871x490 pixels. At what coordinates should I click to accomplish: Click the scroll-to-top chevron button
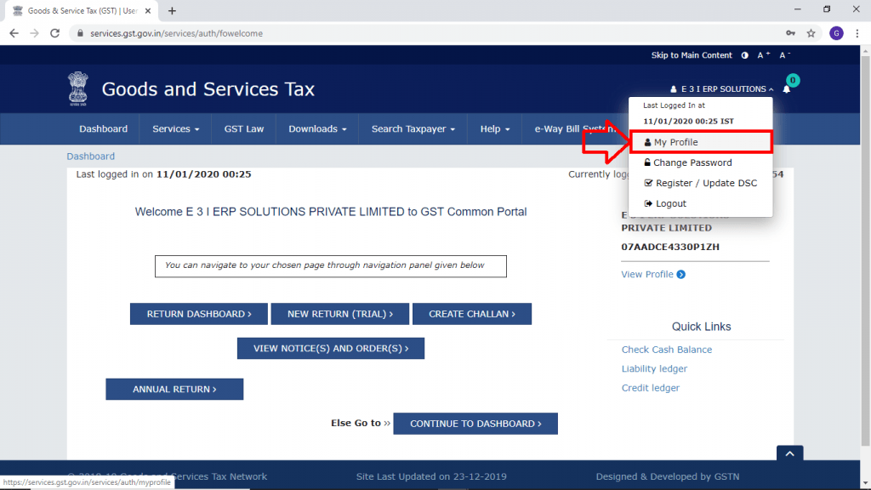pyautogui.click(x=790, y=454)
